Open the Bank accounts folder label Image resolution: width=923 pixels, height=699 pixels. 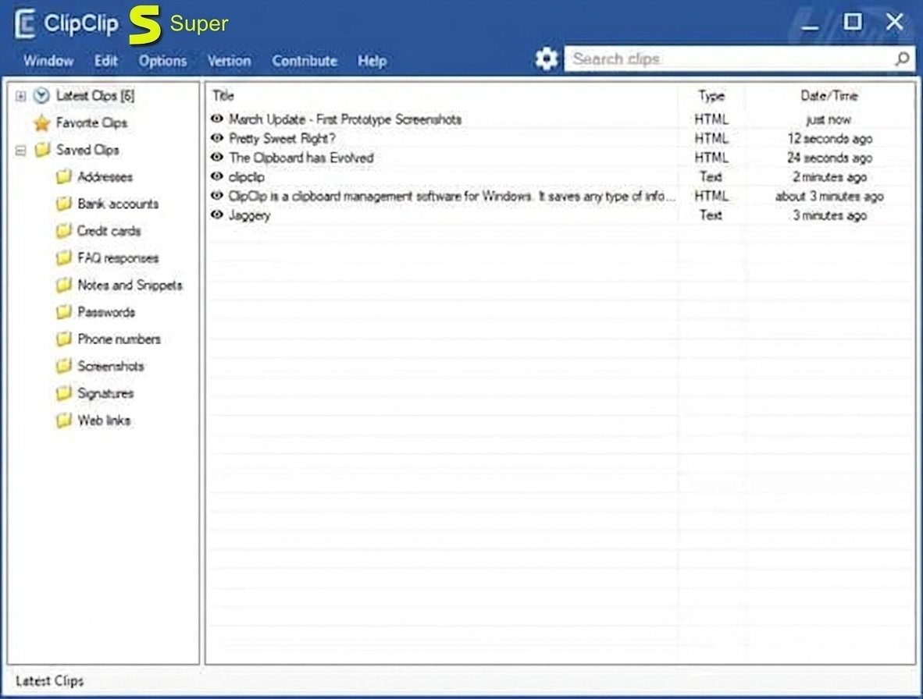coord(119,204)
